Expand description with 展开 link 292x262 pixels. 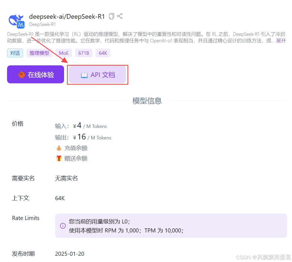coord(281,41)
